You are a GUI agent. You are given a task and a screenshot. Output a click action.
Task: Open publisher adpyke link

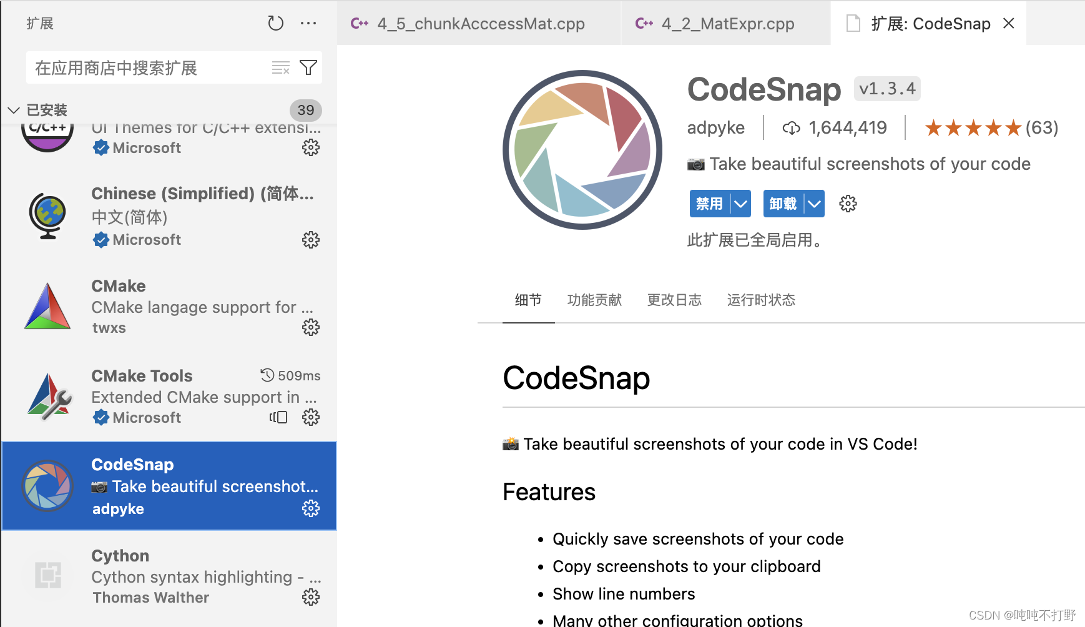pos(716,128)
